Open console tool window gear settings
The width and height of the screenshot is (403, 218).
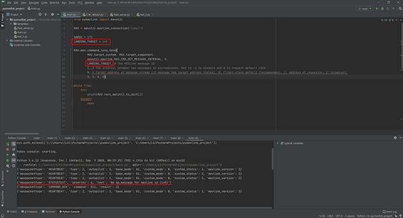(395, 138)
